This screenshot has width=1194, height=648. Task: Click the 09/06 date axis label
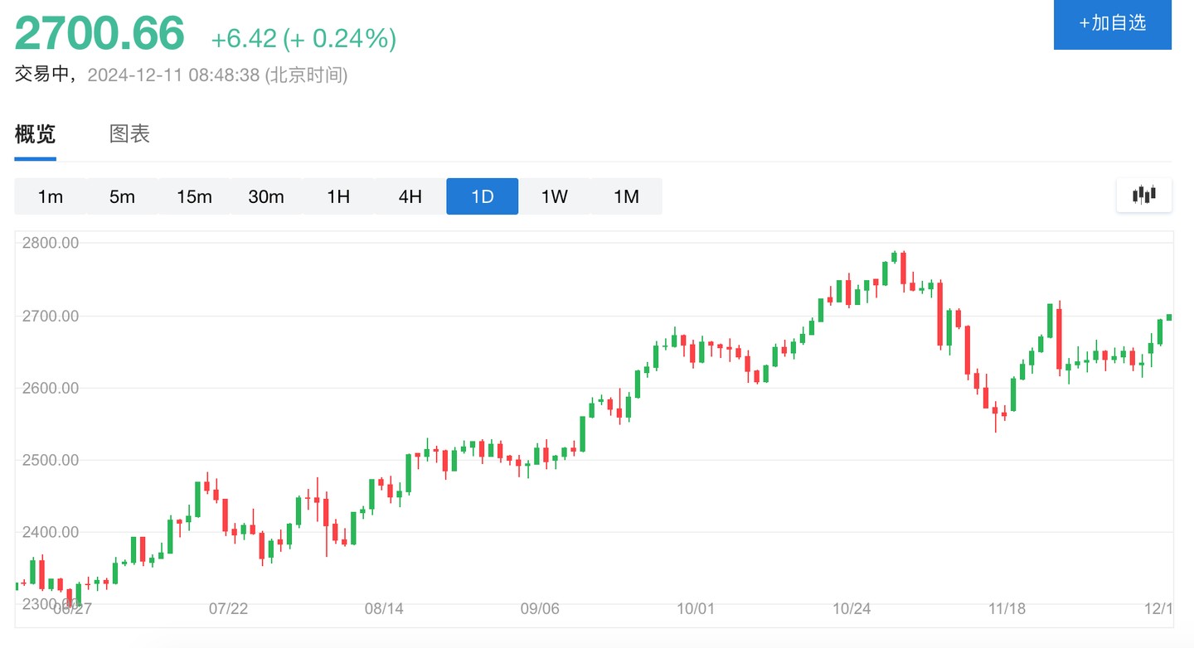[540, 609]
